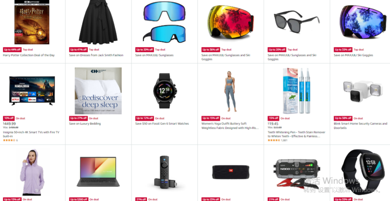Image resolution: width=390 pixels, height=201 pixels.
Task: Select the Fossil Gen 6 smartwatch image
Action: click(x=164, y=91)
